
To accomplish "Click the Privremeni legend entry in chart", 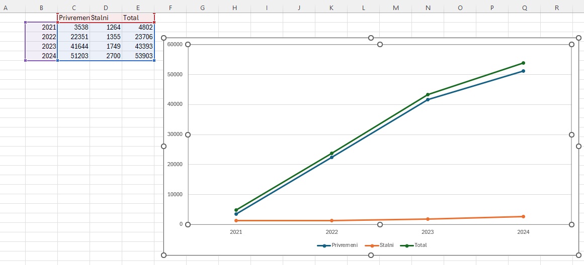I will pos(338,245).
